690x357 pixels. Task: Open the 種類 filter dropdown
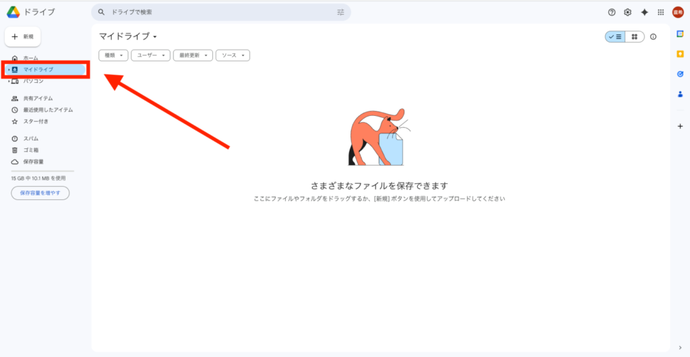(x=113, y=55)
